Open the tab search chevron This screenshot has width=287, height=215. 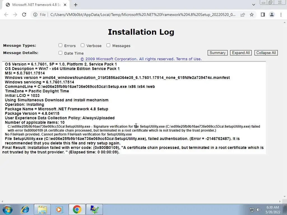tap(253, 5)
